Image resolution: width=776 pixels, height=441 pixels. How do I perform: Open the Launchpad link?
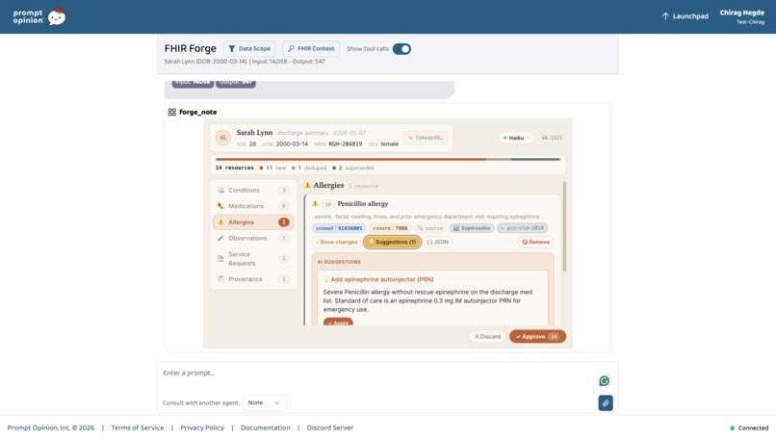(685, 16)
